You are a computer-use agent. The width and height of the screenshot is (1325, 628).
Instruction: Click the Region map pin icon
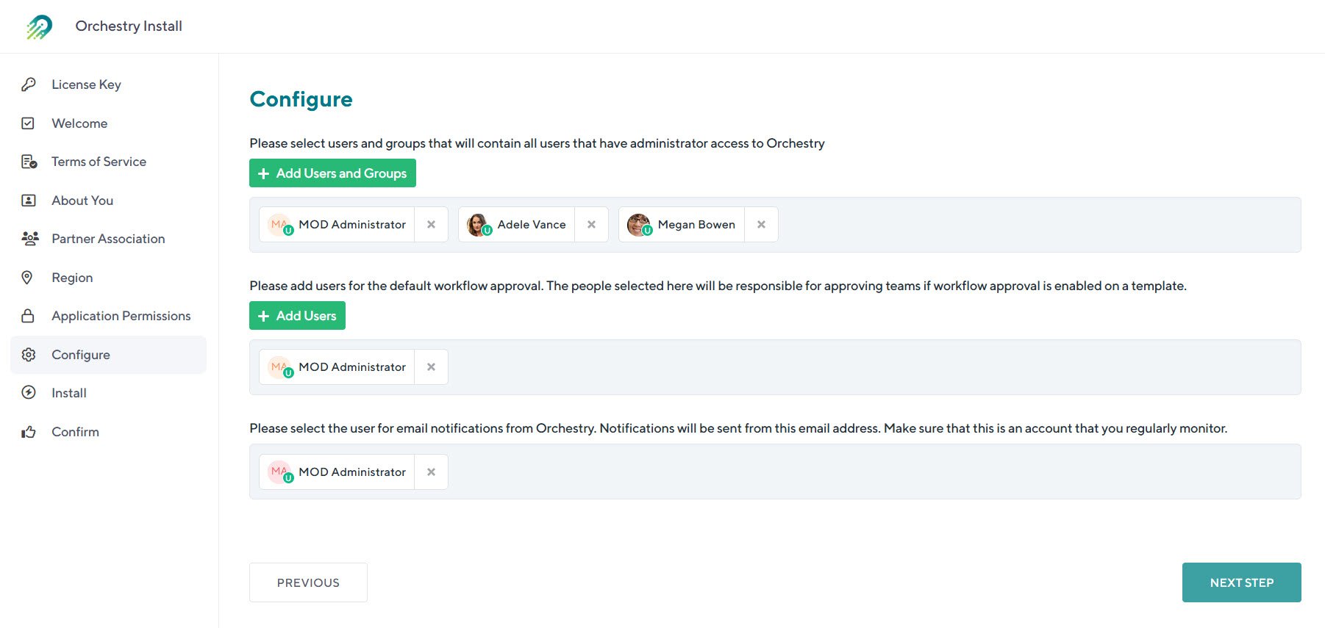pos(27,278)
